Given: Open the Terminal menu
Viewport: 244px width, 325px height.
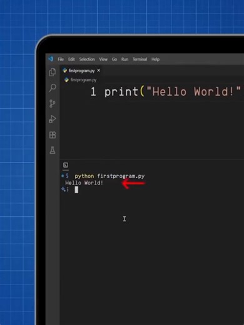Looking at the screenshot, I should (140, 59).
